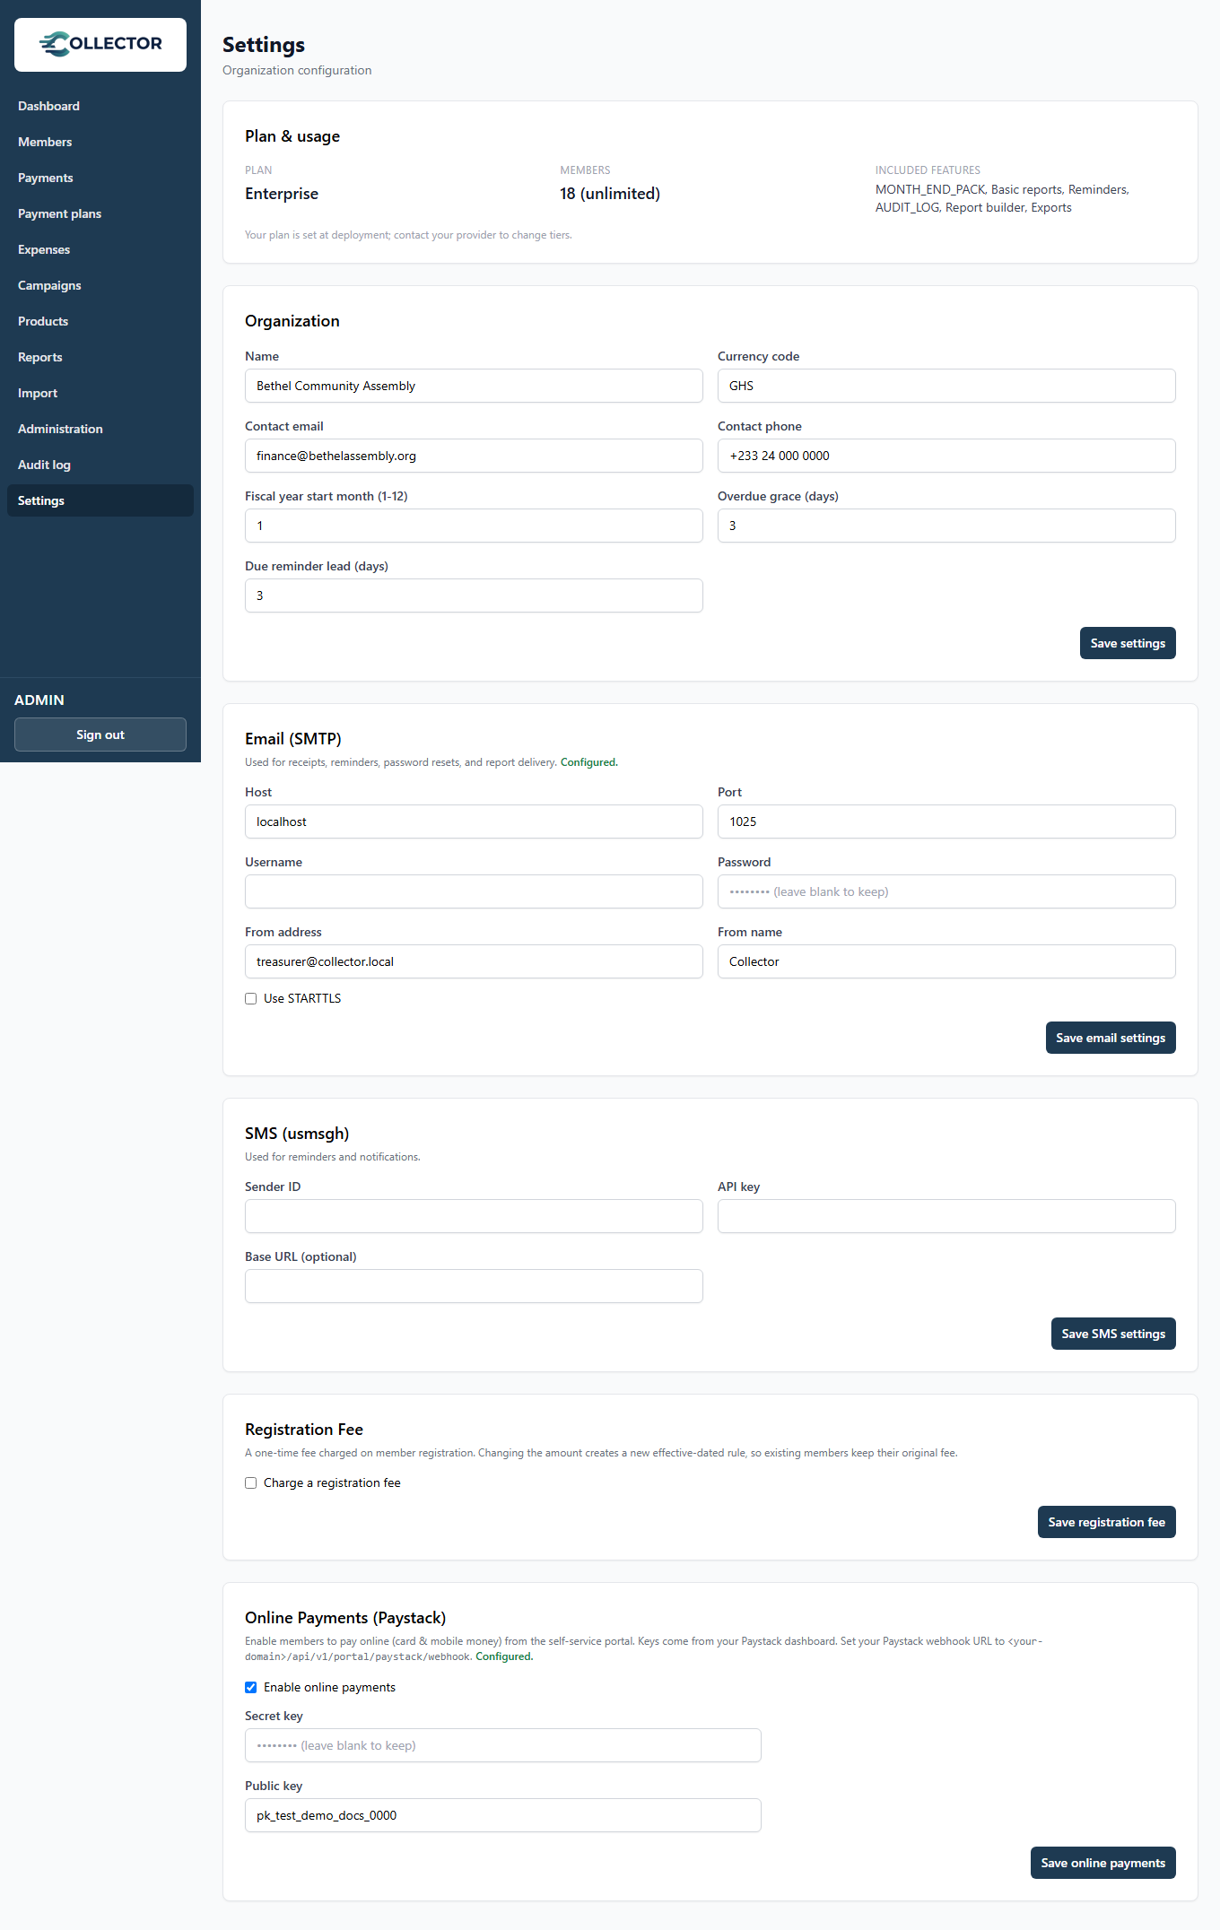1220x1930 pixels.
Task: Click the Sign out button
Action: point(100,735)
